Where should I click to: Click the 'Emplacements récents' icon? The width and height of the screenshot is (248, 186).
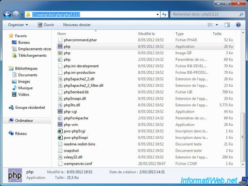point(14,49)
